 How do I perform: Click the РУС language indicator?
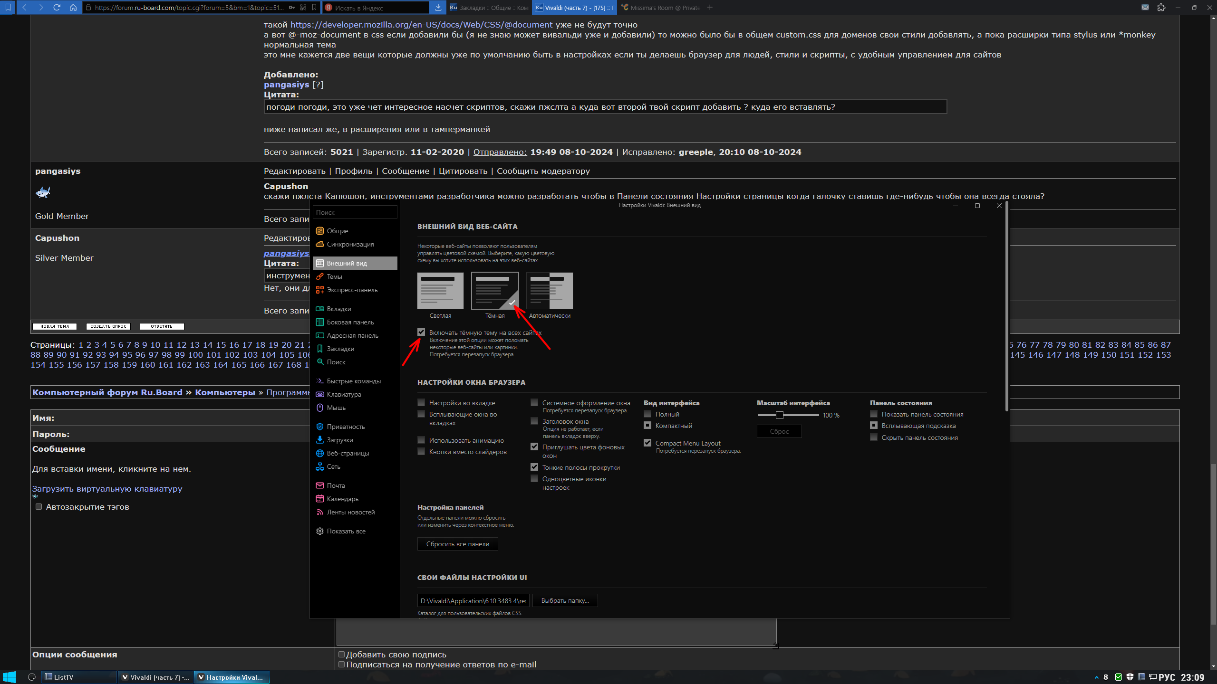click(x=1167, y=677)
